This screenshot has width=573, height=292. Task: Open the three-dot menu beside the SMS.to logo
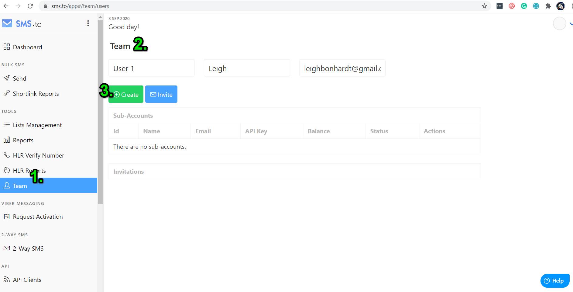pyautogui.click(x=88, y=23)
